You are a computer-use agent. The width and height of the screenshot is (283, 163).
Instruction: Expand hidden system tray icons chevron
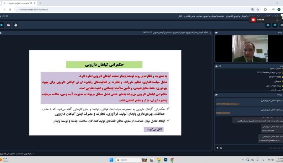coord(243,160)
